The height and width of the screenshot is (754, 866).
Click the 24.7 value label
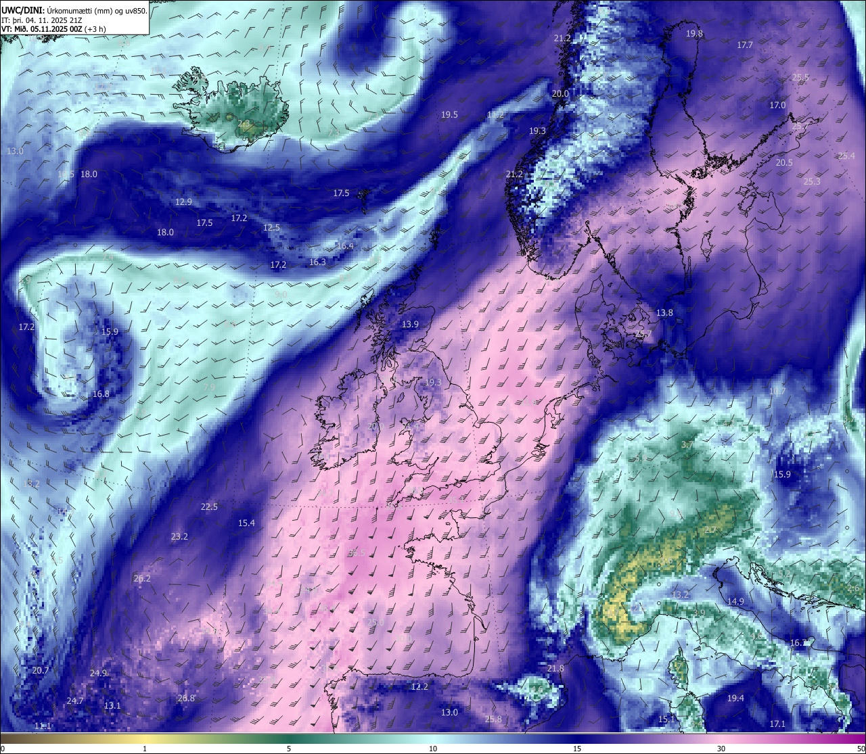pos(75,701)
